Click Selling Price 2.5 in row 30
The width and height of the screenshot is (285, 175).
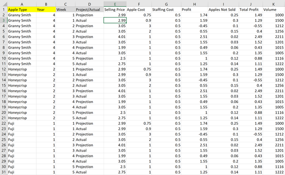coord(123,167)
